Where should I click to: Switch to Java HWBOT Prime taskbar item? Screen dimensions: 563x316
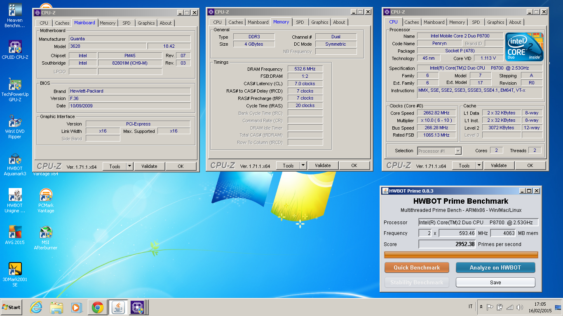pyautogui.click(x=118, y=307)
